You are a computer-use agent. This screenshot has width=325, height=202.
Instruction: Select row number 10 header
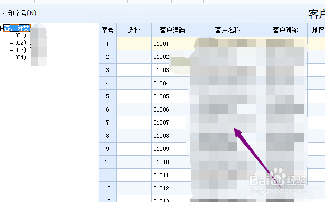click(108, 162)
